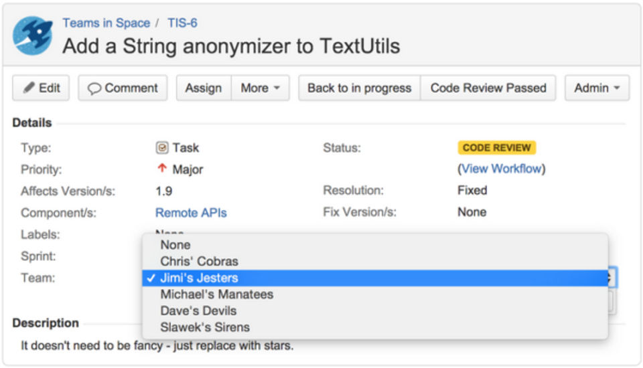Click the Description section heading
The height and width of the screenshot is (368, 643).
[46, 323]
